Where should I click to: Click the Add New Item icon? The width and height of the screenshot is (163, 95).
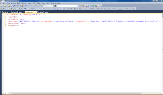[x=5, y=6]
